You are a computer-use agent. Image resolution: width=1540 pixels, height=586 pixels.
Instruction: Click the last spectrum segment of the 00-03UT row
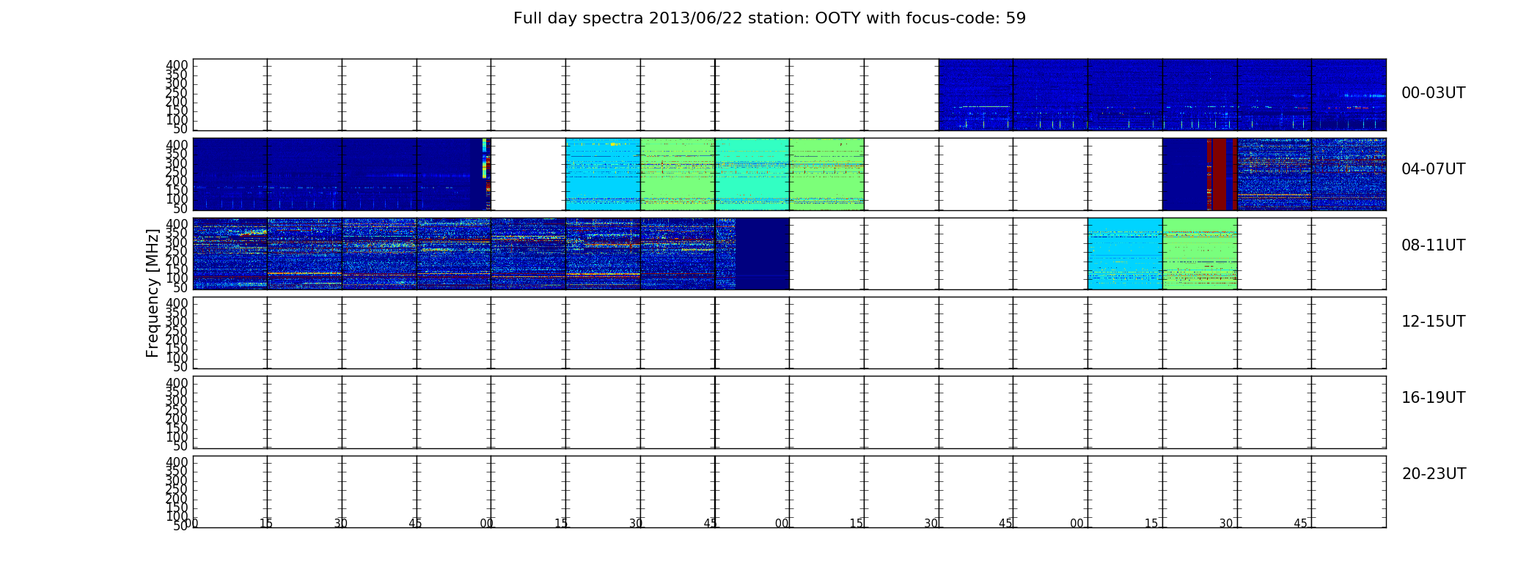click(x=1349, y=94)
